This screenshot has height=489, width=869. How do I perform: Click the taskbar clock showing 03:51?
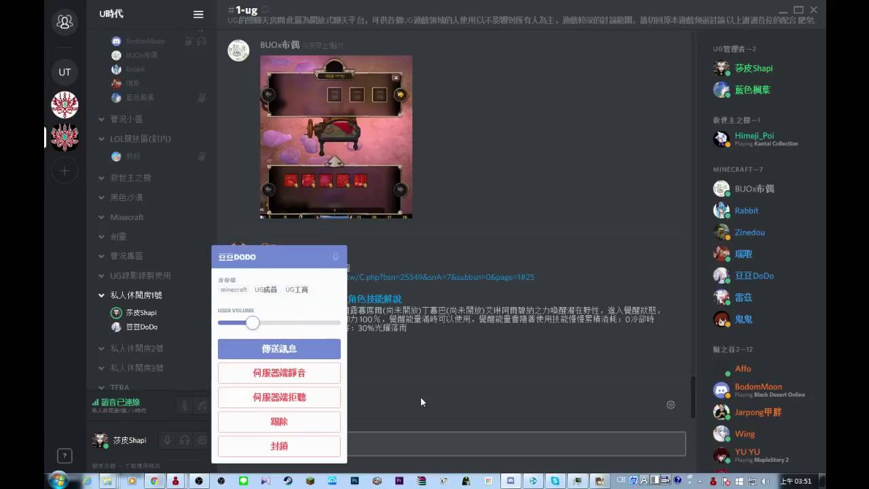pos(796,481)
